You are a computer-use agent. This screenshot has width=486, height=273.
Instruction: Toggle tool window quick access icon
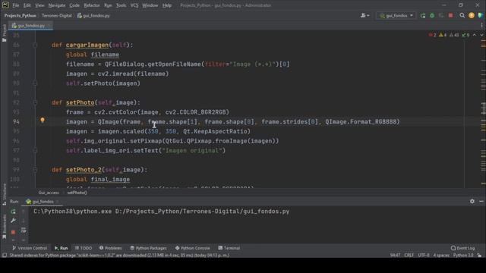coord(5,256)
